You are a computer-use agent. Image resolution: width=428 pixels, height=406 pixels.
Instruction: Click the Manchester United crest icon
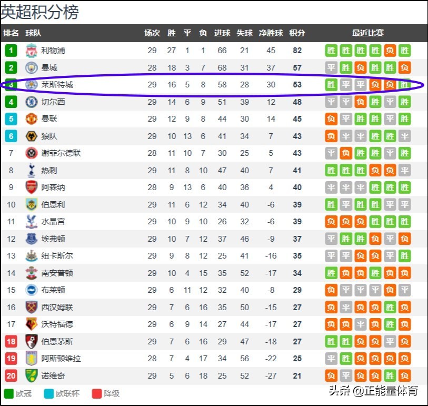point(32,119)
